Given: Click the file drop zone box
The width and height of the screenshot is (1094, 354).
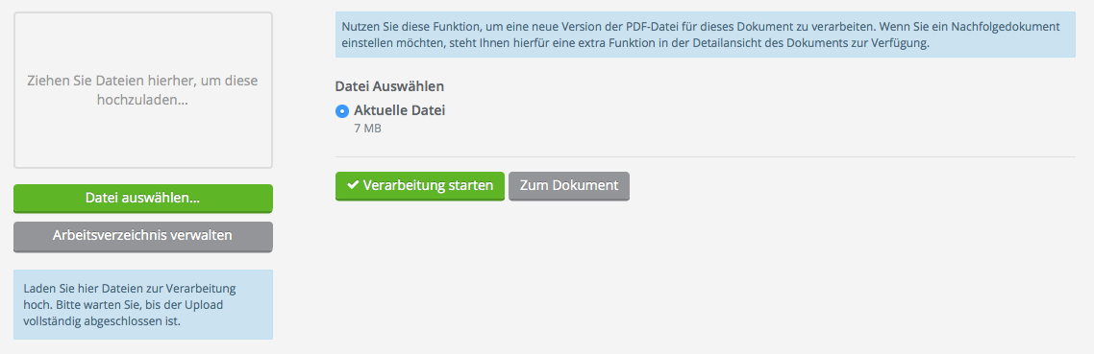Looking at the screenshot, I should pos(143,90).
